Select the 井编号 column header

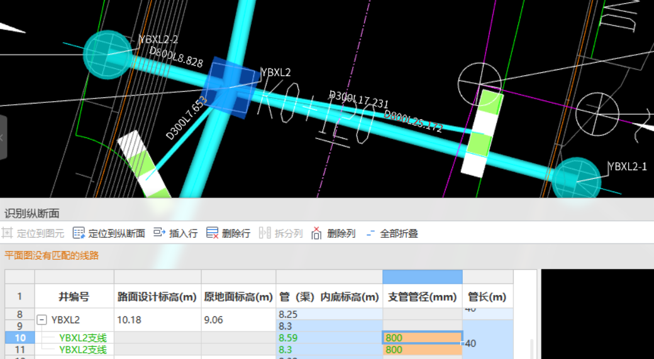point(74,296)
